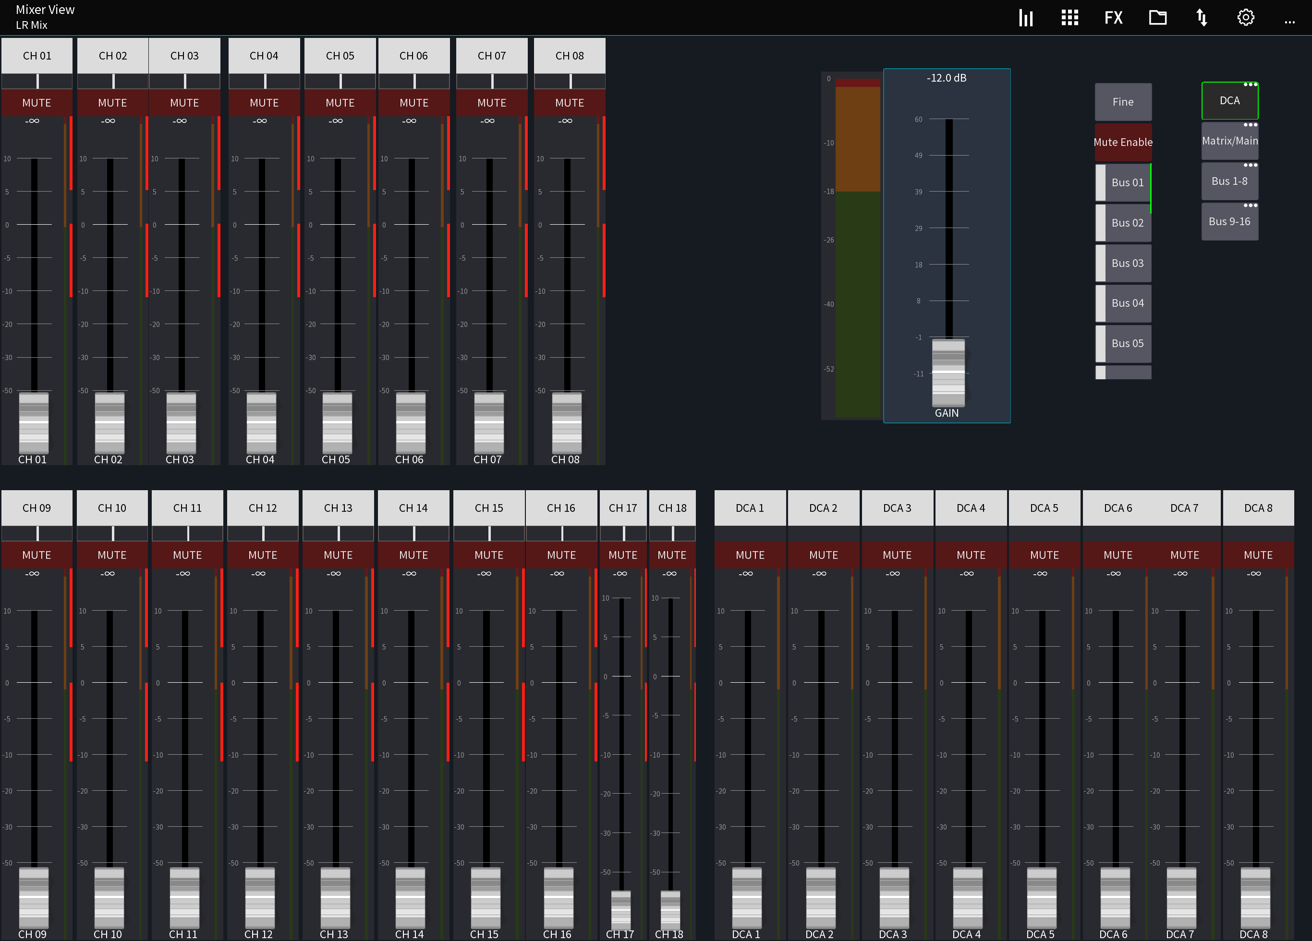The image size is (1312, 941).
Task: Select the CH 01 channel label
Action: [x=36, y=56]
